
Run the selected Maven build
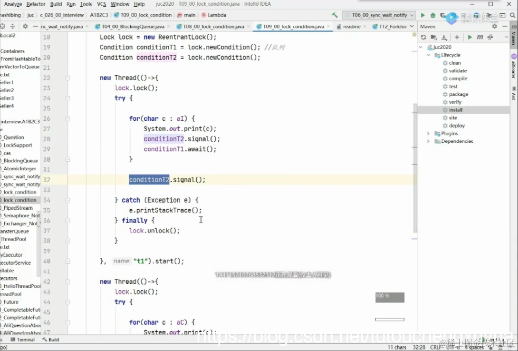click(470, 38)
